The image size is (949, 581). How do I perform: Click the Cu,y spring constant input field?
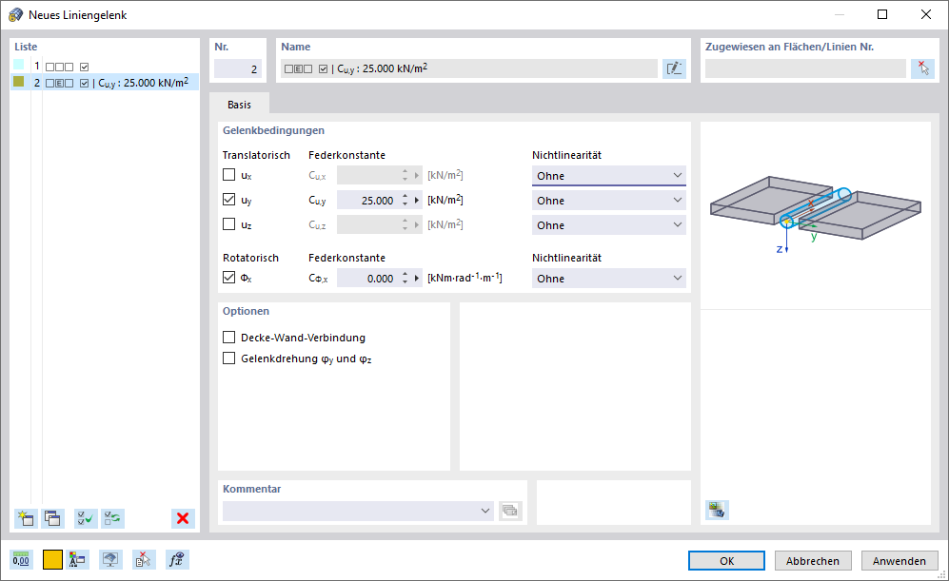click(367, 201)
